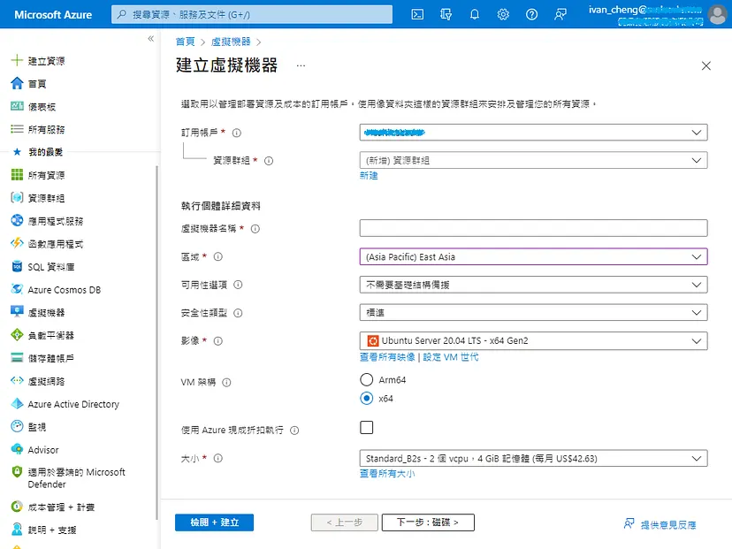
Task: Click the 首頁 home icon in sidebar
Action: (17, 83)
